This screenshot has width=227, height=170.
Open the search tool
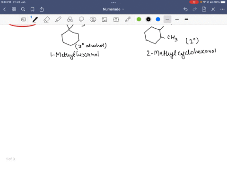pos(23,9)
